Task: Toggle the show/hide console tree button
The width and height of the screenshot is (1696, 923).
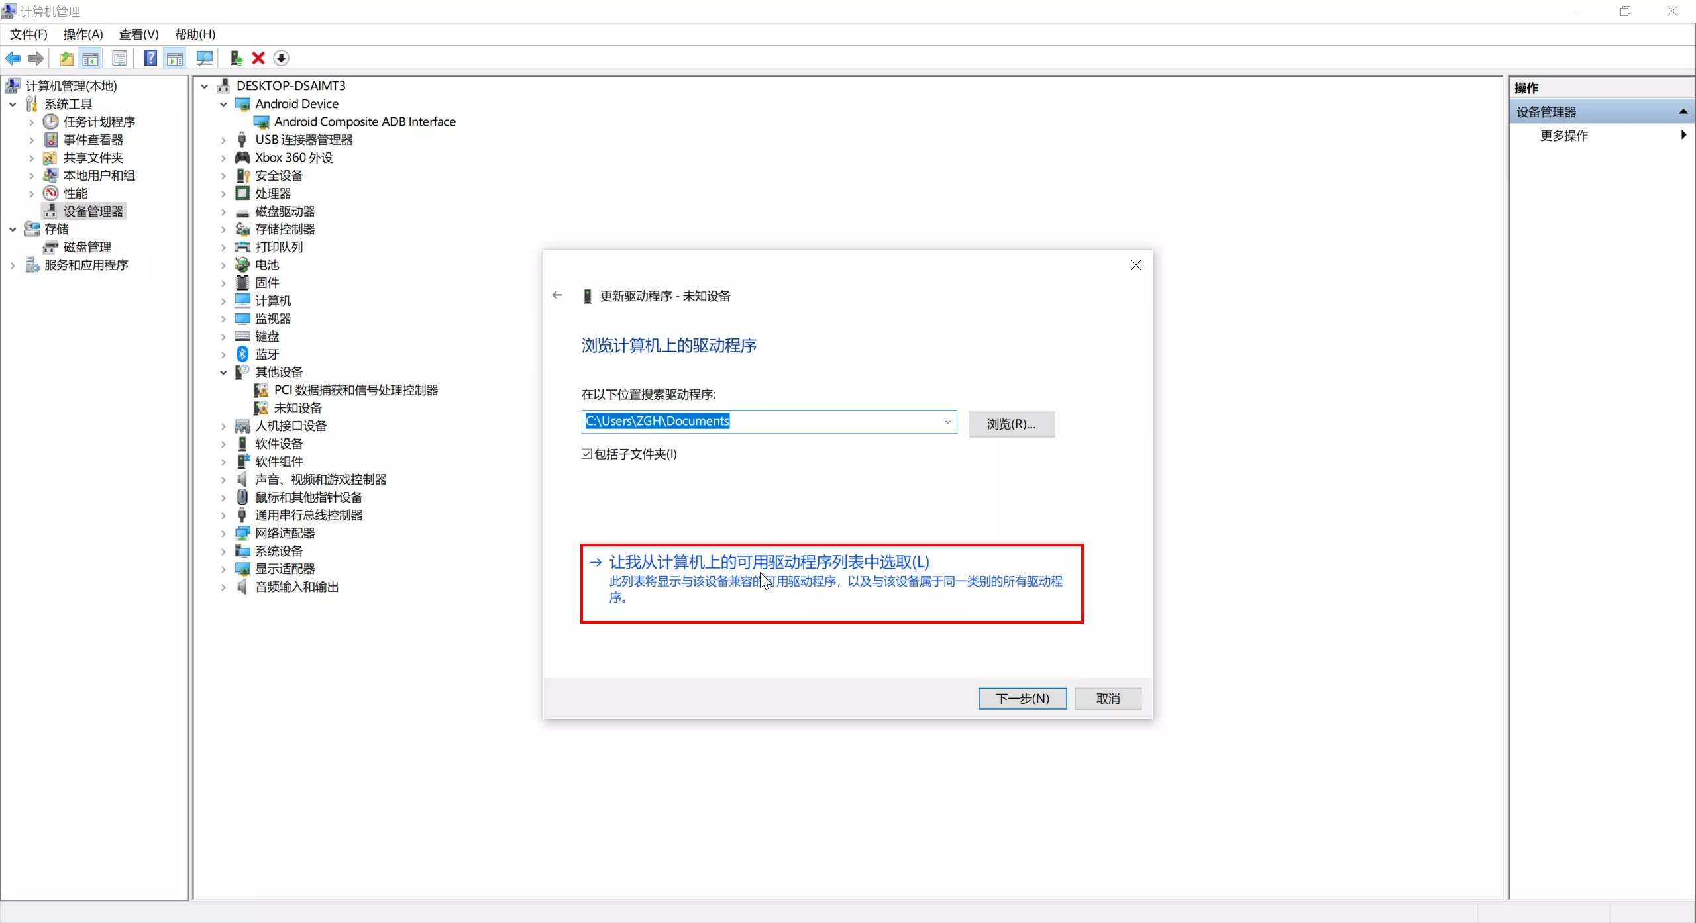Action: coord(91,58)
